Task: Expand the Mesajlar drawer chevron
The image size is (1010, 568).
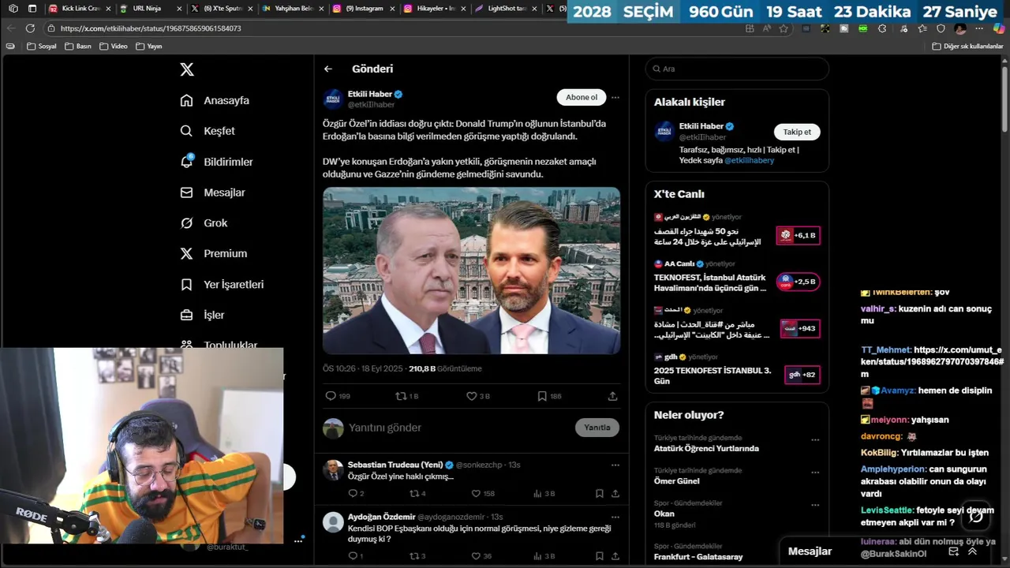Action: 972,551
